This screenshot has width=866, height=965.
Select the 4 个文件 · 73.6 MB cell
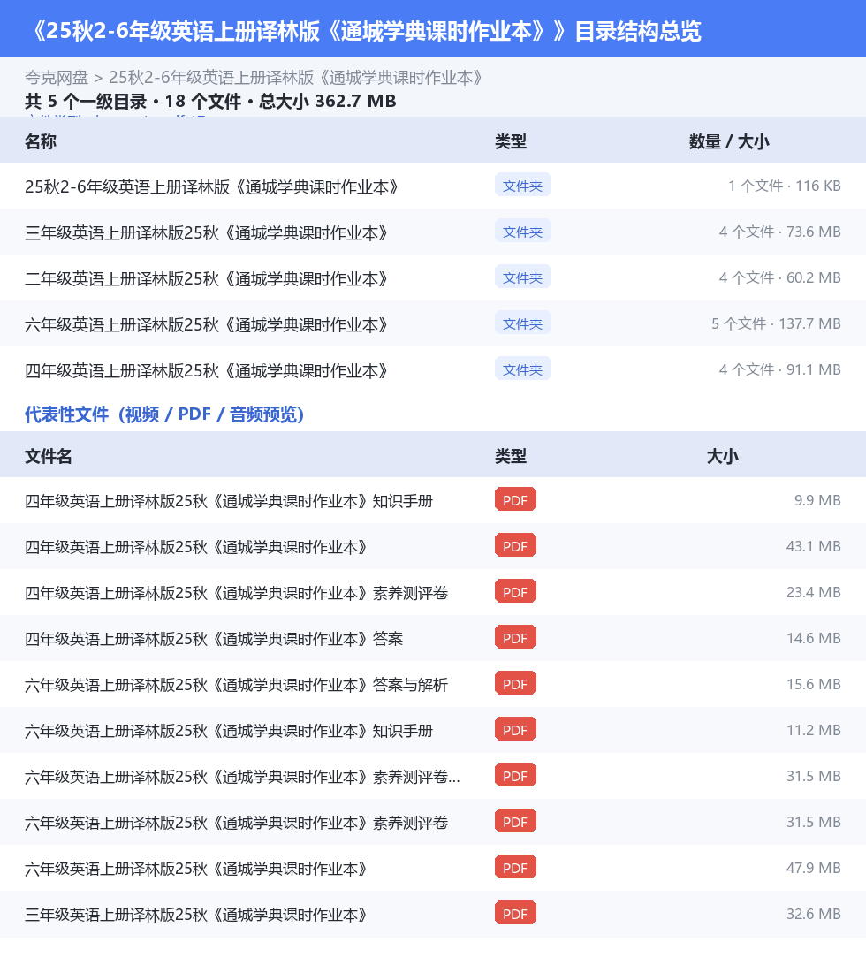tap(779, 232)
